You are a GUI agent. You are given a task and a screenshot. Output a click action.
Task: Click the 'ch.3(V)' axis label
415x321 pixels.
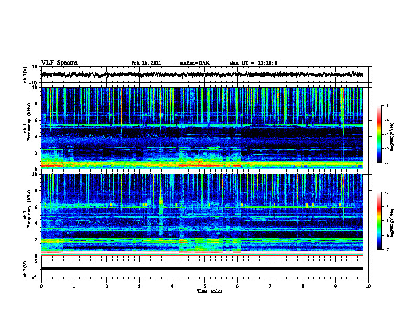tap(25, 269)
